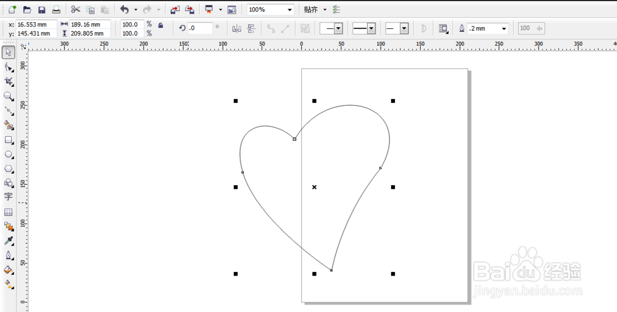Viewport: 617px width, 312px height.
Task: Mirror the object horizontally
Action: [x=236, y=28]
